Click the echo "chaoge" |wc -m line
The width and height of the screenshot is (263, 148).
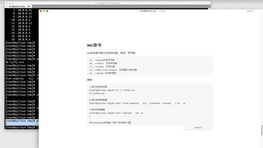pos(116,113)
